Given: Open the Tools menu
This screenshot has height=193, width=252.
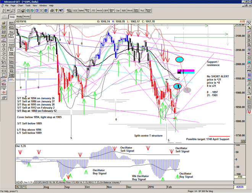Looking at the screenshot, I should (x=28, y=6).
